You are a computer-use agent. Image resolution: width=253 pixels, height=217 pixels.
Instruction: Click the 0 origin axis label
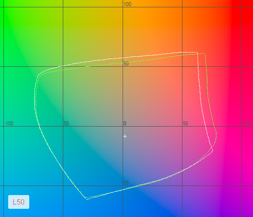[x=125, y=124]
